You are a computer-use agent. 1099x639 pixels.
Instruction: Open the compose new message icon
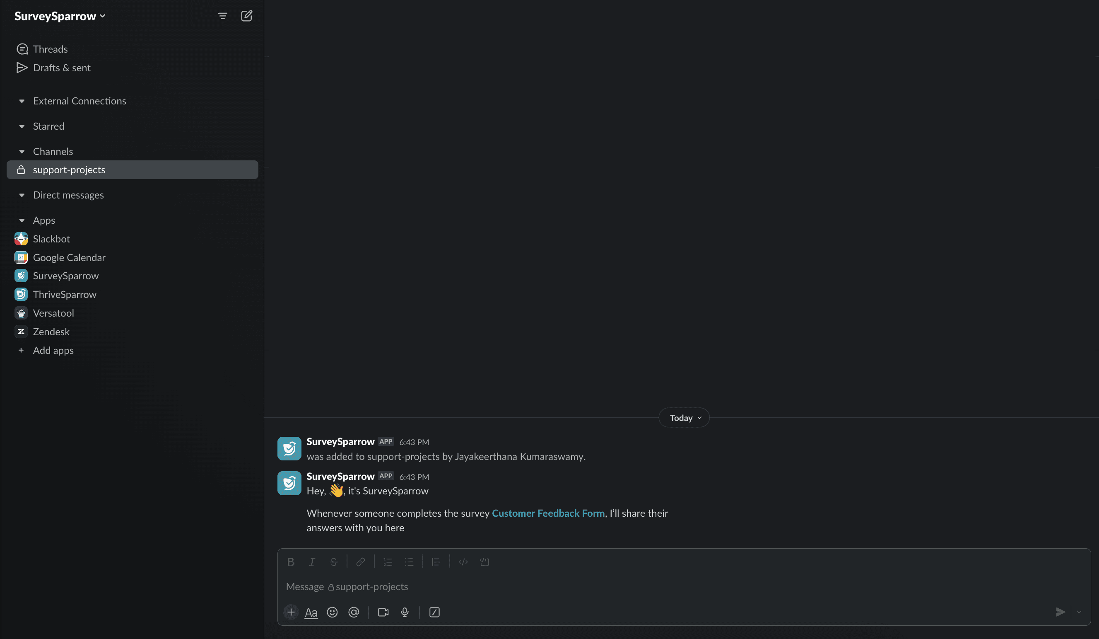pos(246,16)
